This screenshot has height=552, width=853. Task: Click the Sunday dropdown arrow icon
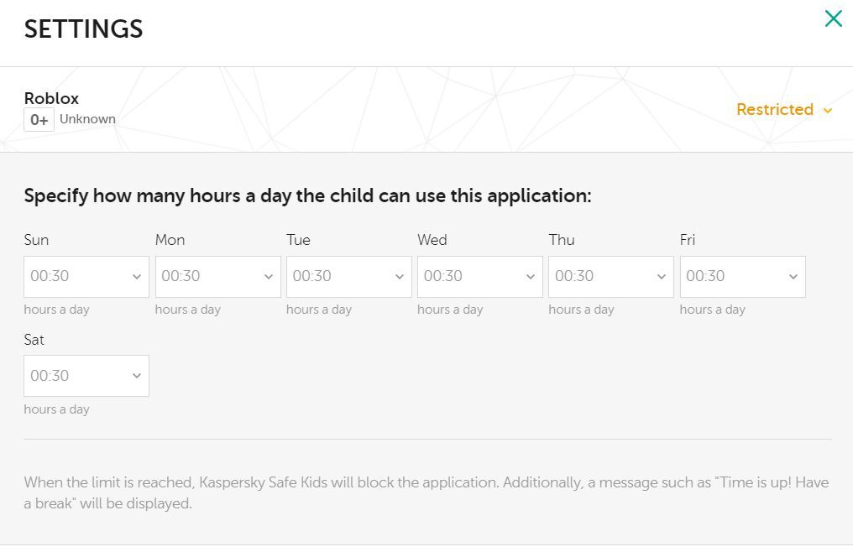click(x=137, y=277)
